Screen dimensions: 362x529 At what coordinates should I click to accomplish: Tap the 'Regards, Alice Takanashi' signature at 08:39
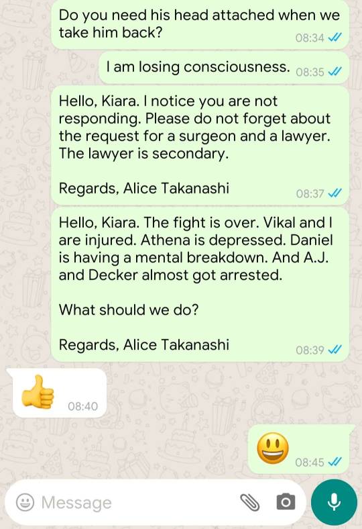click(143, 344)
